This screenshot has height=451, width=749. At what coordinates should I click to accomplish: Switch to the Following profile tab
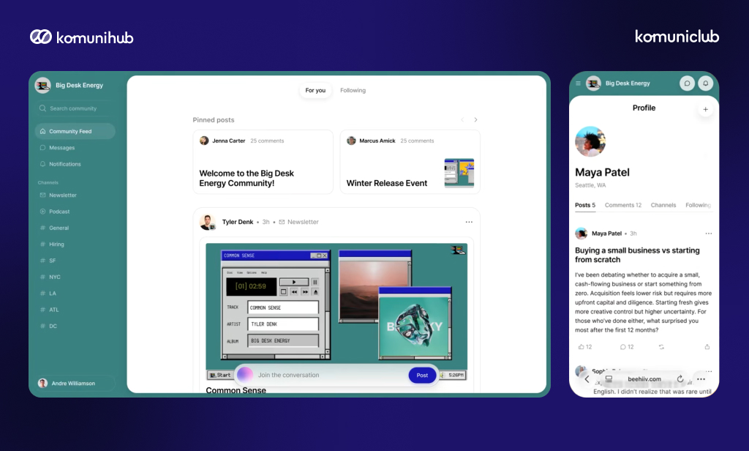coord(698,205)
